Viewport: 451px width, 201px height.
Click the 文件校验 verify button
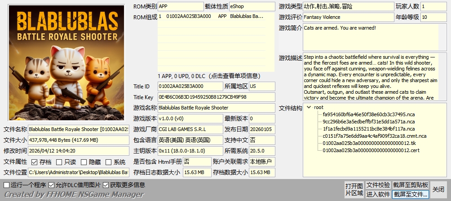(378, 185)
